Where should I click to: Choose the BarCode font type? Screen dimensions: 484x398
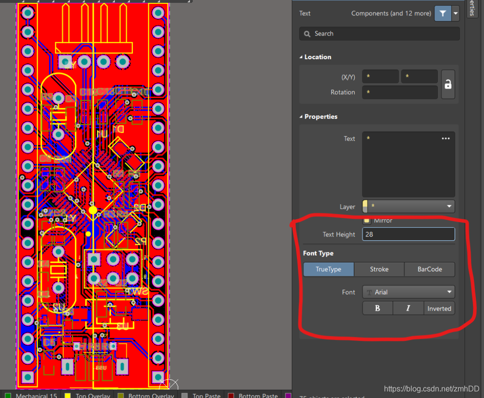click(x=429, y=269)
